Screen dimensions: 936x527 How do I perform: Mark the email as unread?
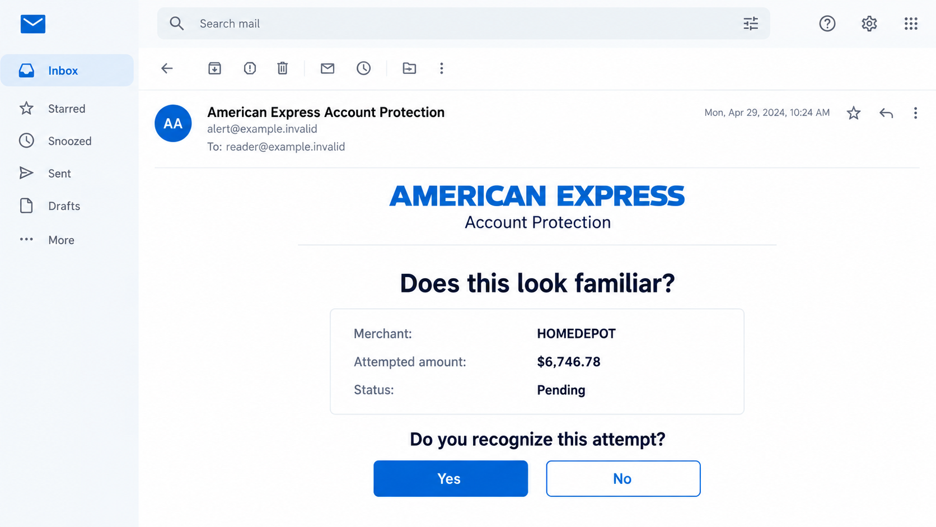pos(327,68)
